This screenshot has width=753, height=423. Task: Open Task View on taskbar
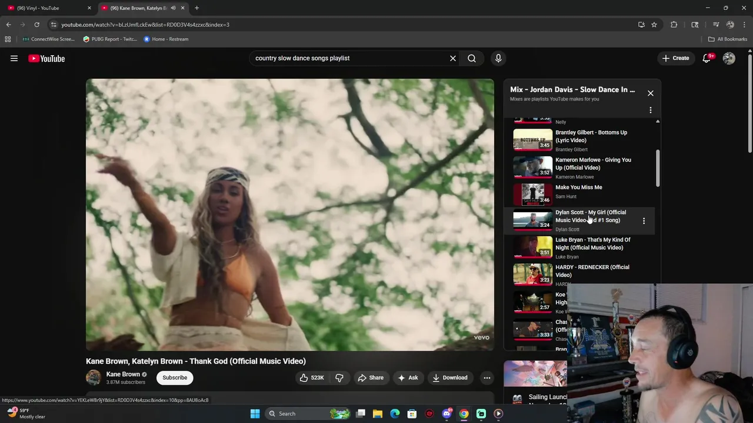[x=361, y=414]
